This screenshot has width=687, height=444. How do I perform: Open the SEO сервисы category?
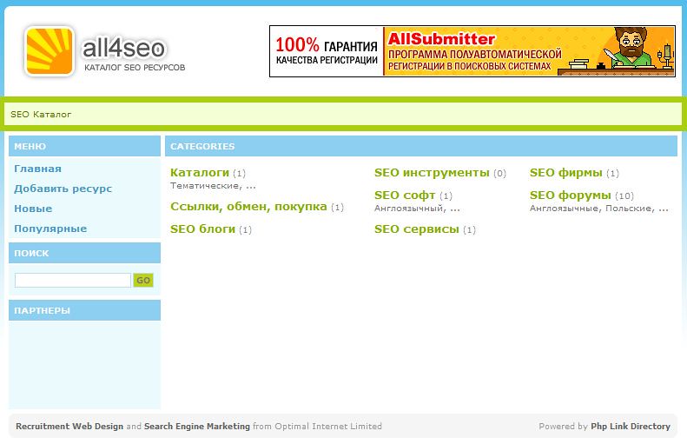[416, 229]
